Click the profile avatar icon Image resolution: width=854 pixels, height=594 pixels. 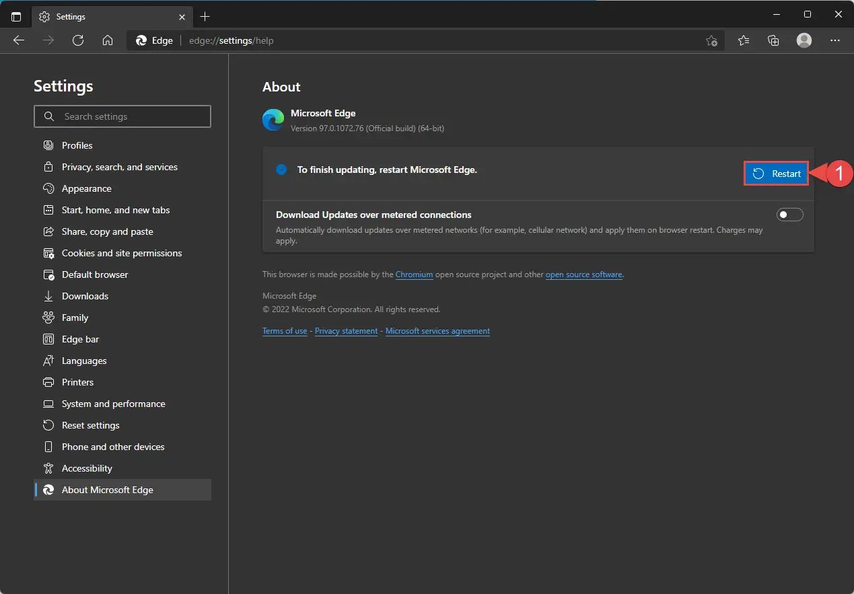[x=804, y=40]
